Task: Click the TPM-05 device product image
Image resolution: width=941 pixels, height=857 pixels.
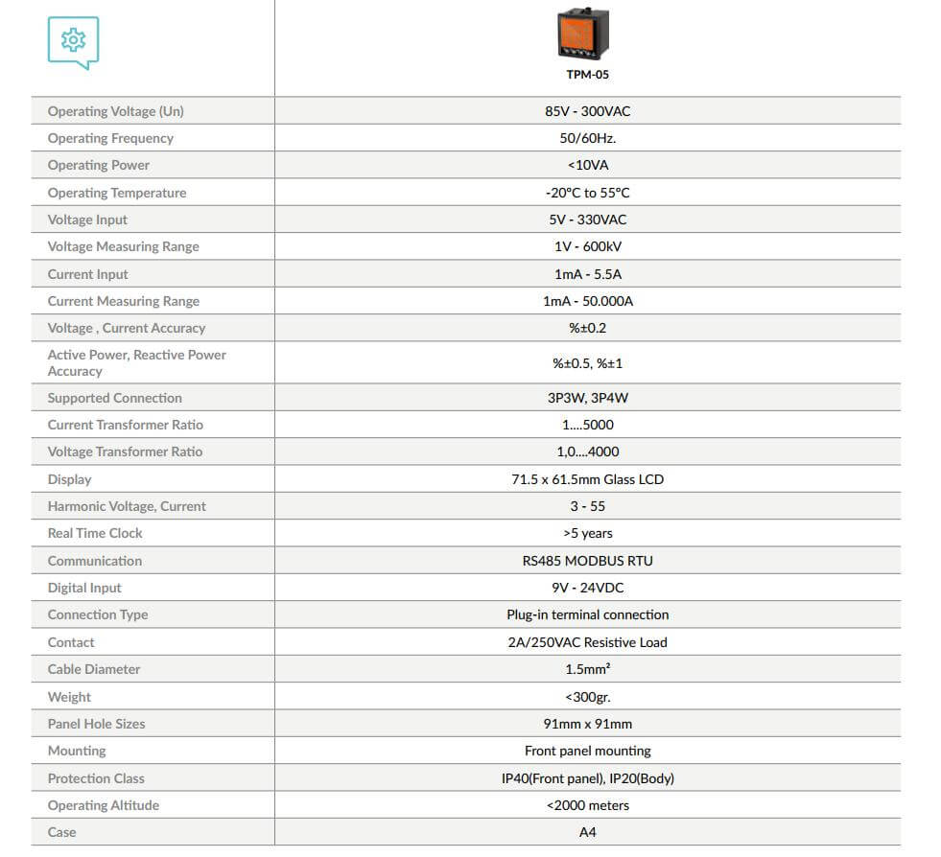Action: pos(583,34)
